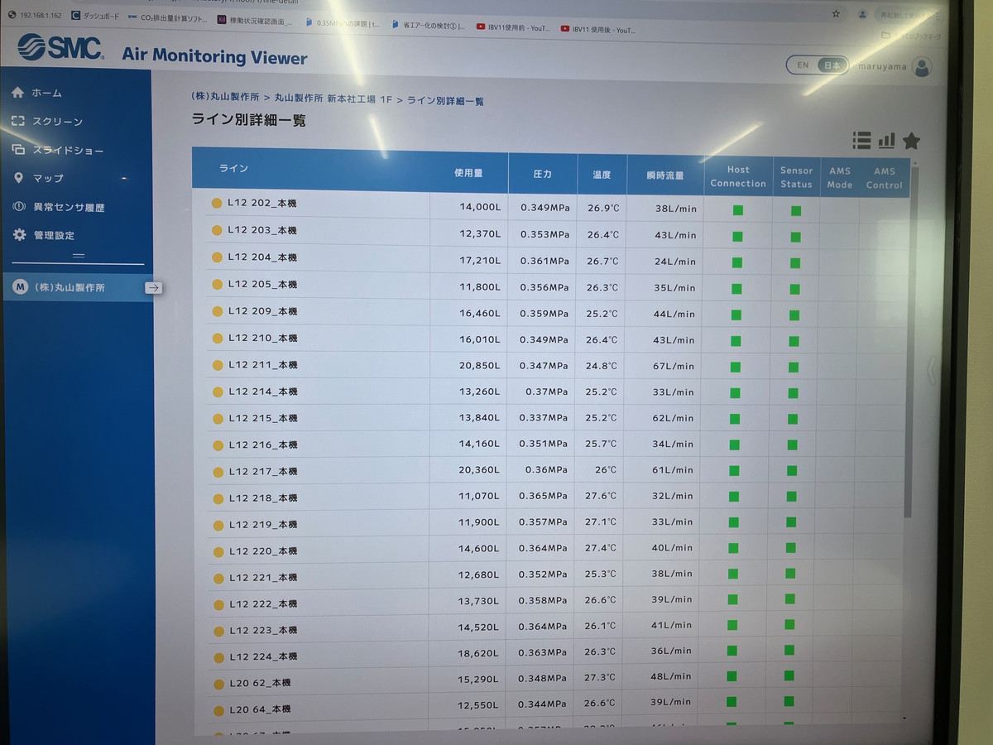Open the CO₂排出量計算ソフト browser tab
This screenshot has height=745, width=993.
[x=167, y=17]
